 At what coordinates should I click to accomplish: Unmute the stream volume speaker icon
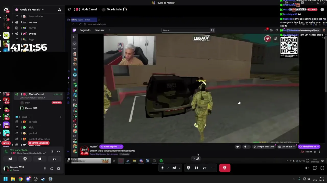point(307,168)
